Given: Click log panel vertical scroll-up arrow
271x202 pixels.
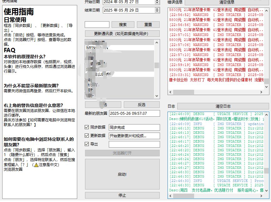Looking at the screenshot, I should 266,115.
